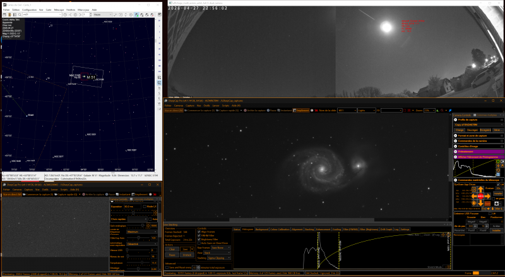Toggle the Log checkbox on stacking histogram
The image size is (505, 277).
tap(433, 235)
